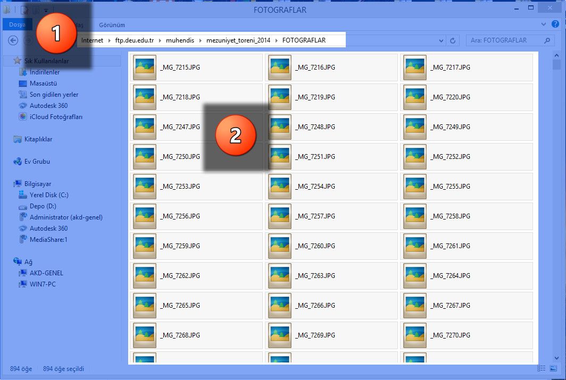The height and width of the screenshot is (380, 566).
Task: Select the _MG_7220.JPG image icon
Action: tap(415, 97)
